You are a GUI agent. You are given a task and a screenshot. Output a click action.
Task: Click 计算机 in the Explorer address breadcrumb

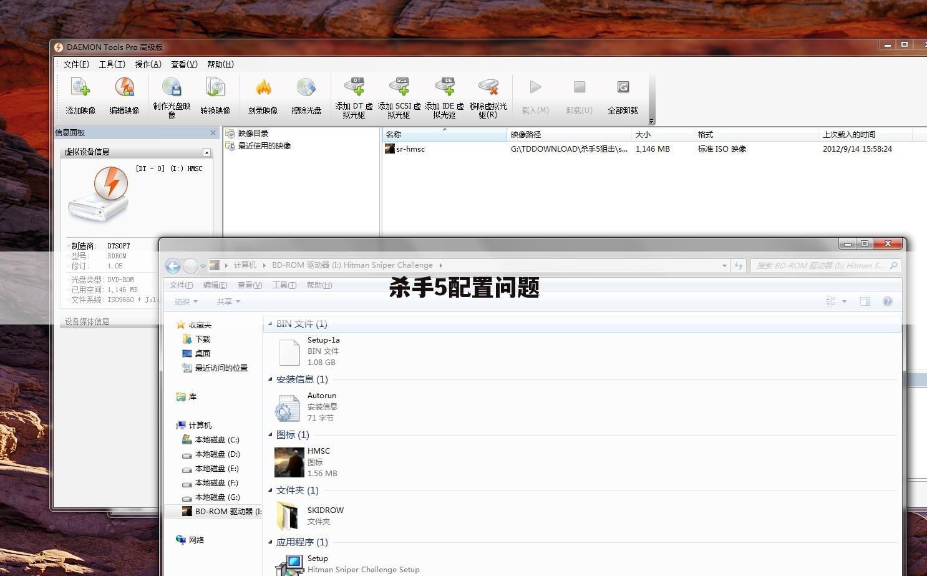[x=245, y=265]
